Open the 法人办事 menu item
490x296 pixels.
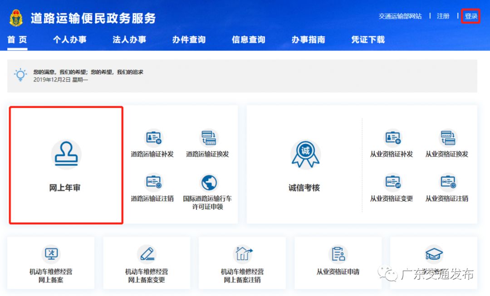pos(129,40)
